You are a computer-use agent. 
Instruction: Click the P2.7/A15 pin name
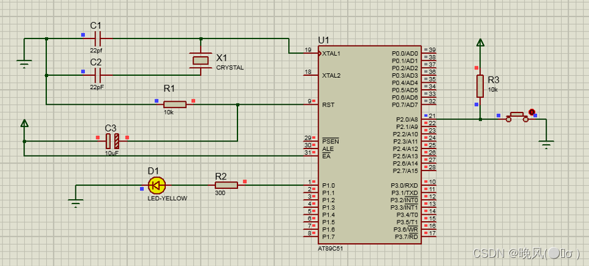pyautogui.click(x=405, y=171)
